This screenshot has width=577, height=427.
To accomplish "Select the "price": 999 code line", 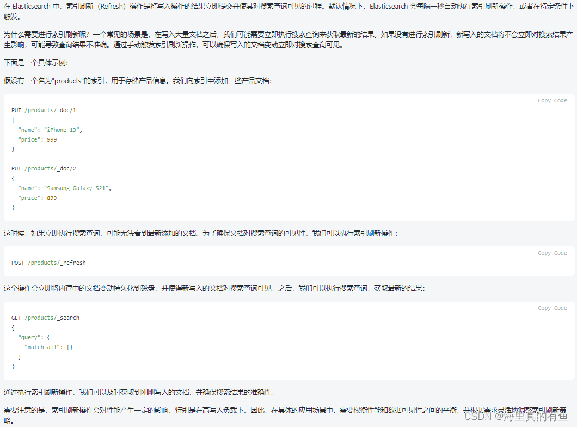I will [x=37, y=139].
